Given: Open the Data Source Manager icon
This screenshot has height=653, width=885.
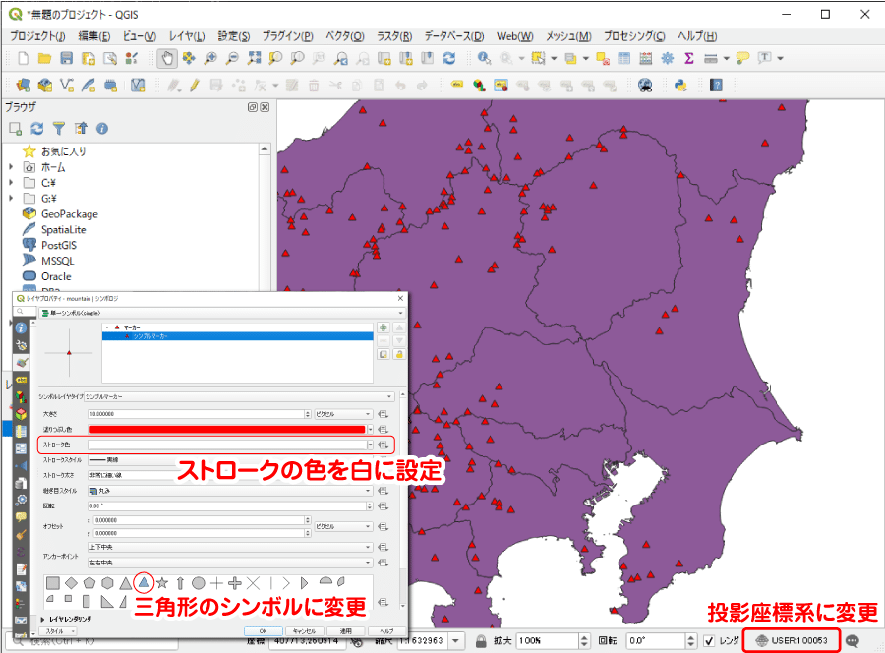Looking at the screenshot, I should [24, 86].
